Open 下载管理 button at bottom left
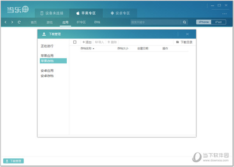Image resolution: width=234 pixels, height=167 pixels. 14,161
